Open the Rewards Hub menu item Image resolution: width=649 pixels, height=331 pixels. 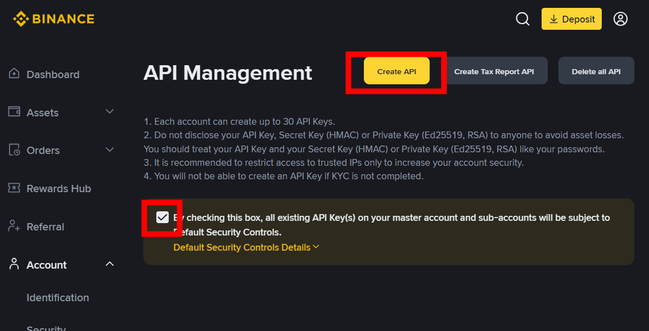pyautogui.click(x=58, y=189)
